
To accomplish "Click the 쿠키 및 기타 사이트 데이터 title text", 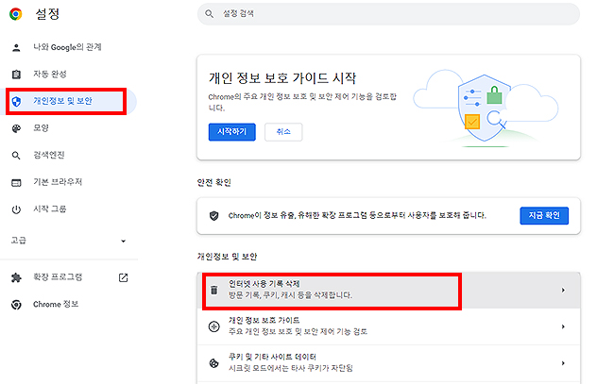I will (272, 357).
